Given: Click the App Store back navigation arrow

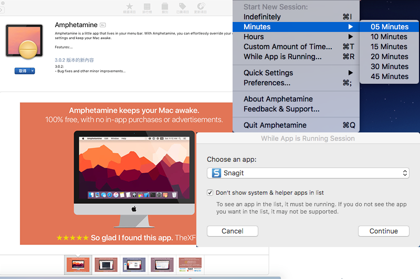Looking at the screenshot, I should pos(2,10).
